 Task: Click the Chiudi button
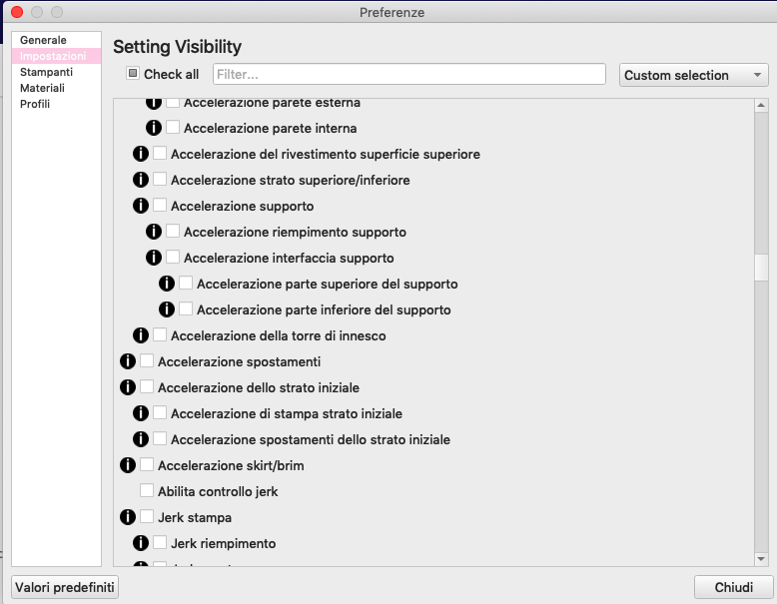click(733, 587)
